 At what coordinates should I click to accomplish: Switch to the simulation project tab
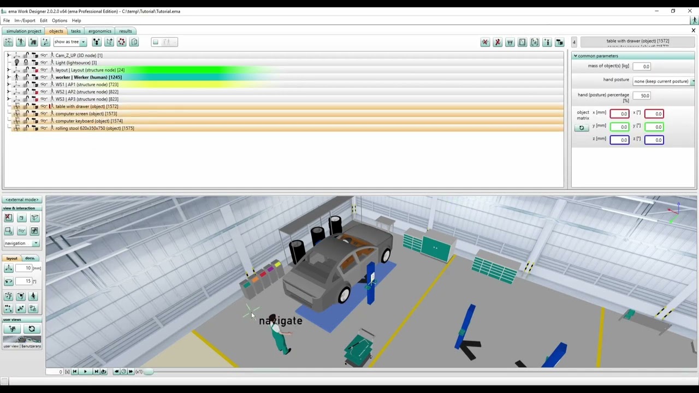point(23,31)
